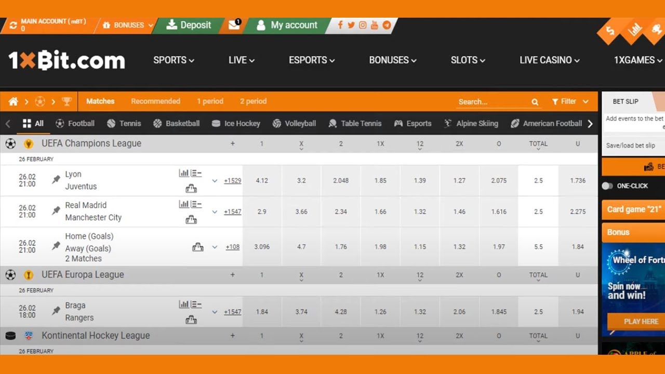Open My account
The image size is (665, 374).
(x=287, y=25)
